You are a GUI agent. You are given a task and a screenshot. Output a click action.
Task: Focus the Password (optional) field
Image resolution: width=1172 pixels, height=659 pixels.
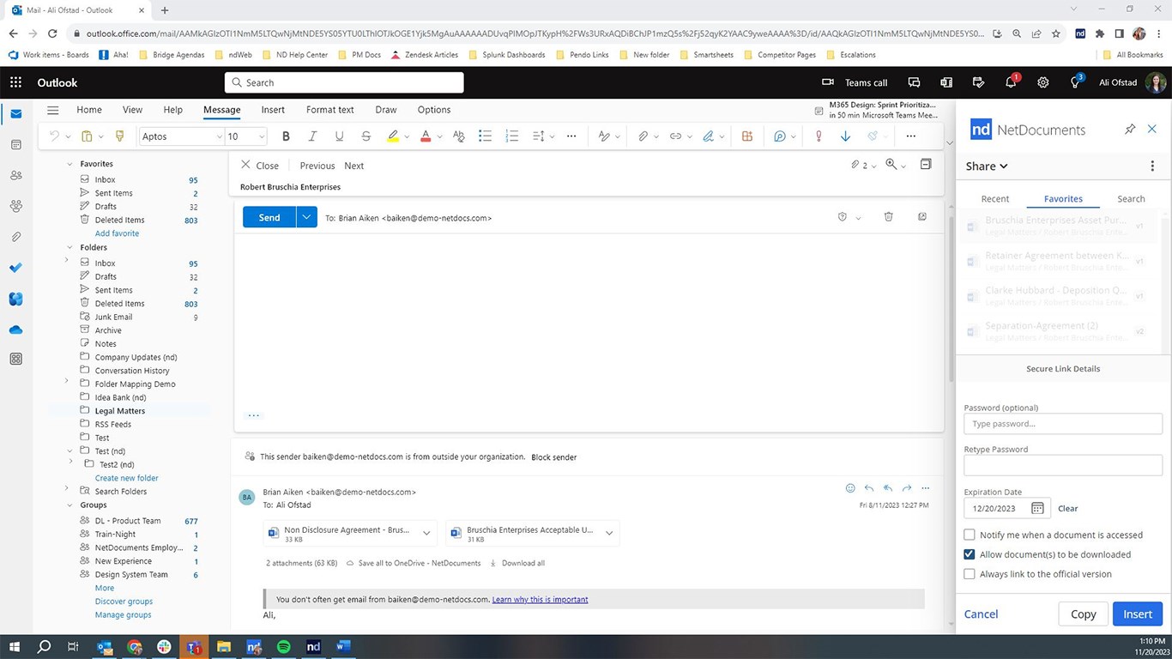1063,423
